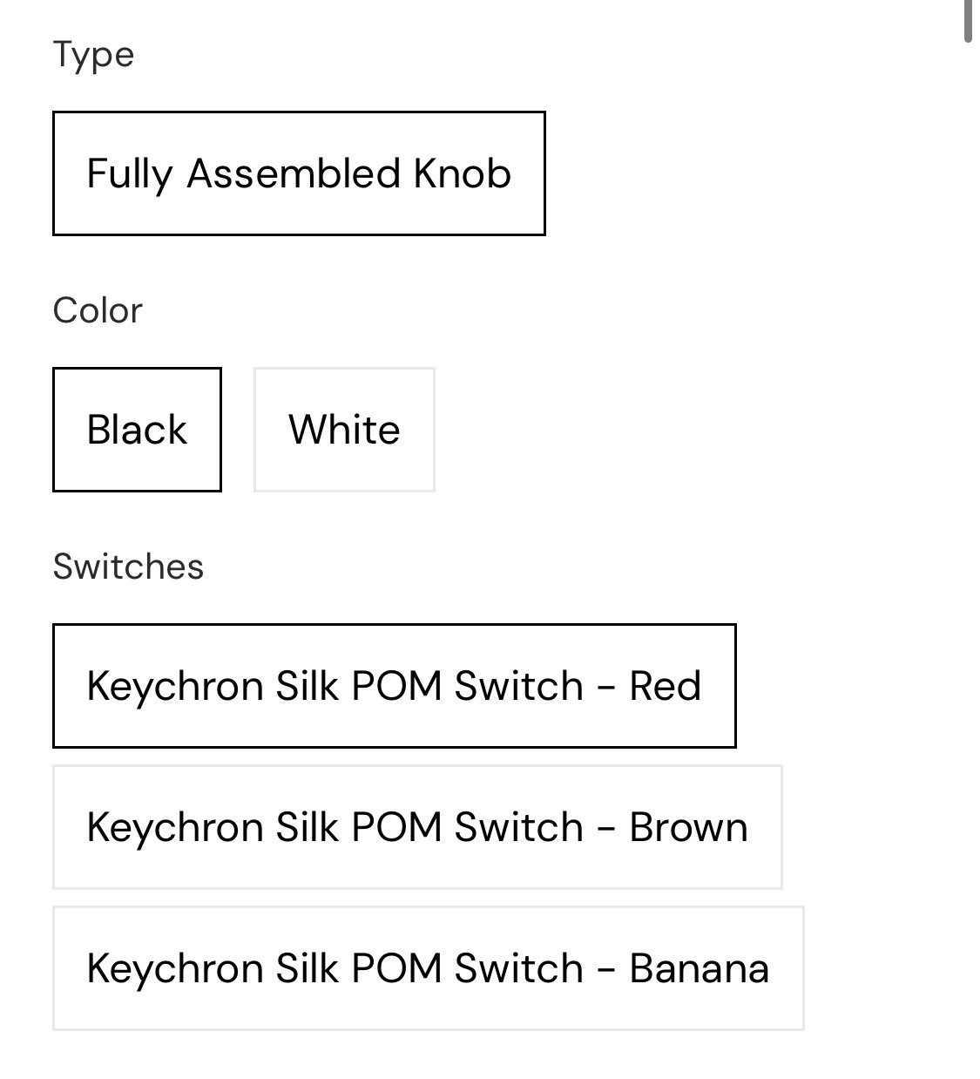Image resolution: width=980 pixels, height=1079 pixels.
Task: Click the word Brown in switch options
Action: [x=688, y=827]
